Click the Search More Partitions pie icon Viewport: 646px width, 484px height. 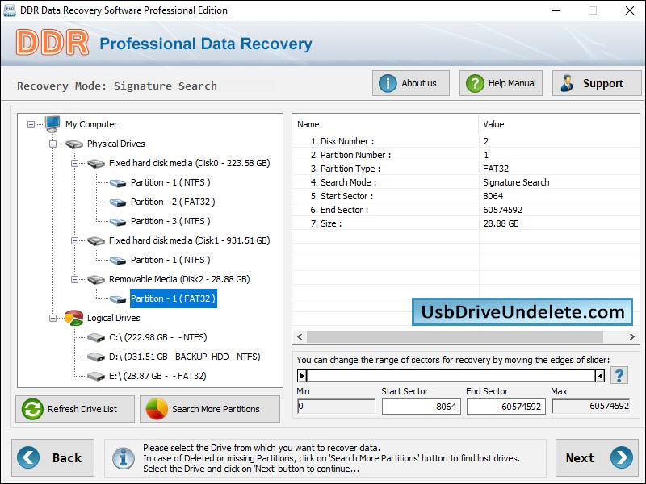click(x=157, y=409)
